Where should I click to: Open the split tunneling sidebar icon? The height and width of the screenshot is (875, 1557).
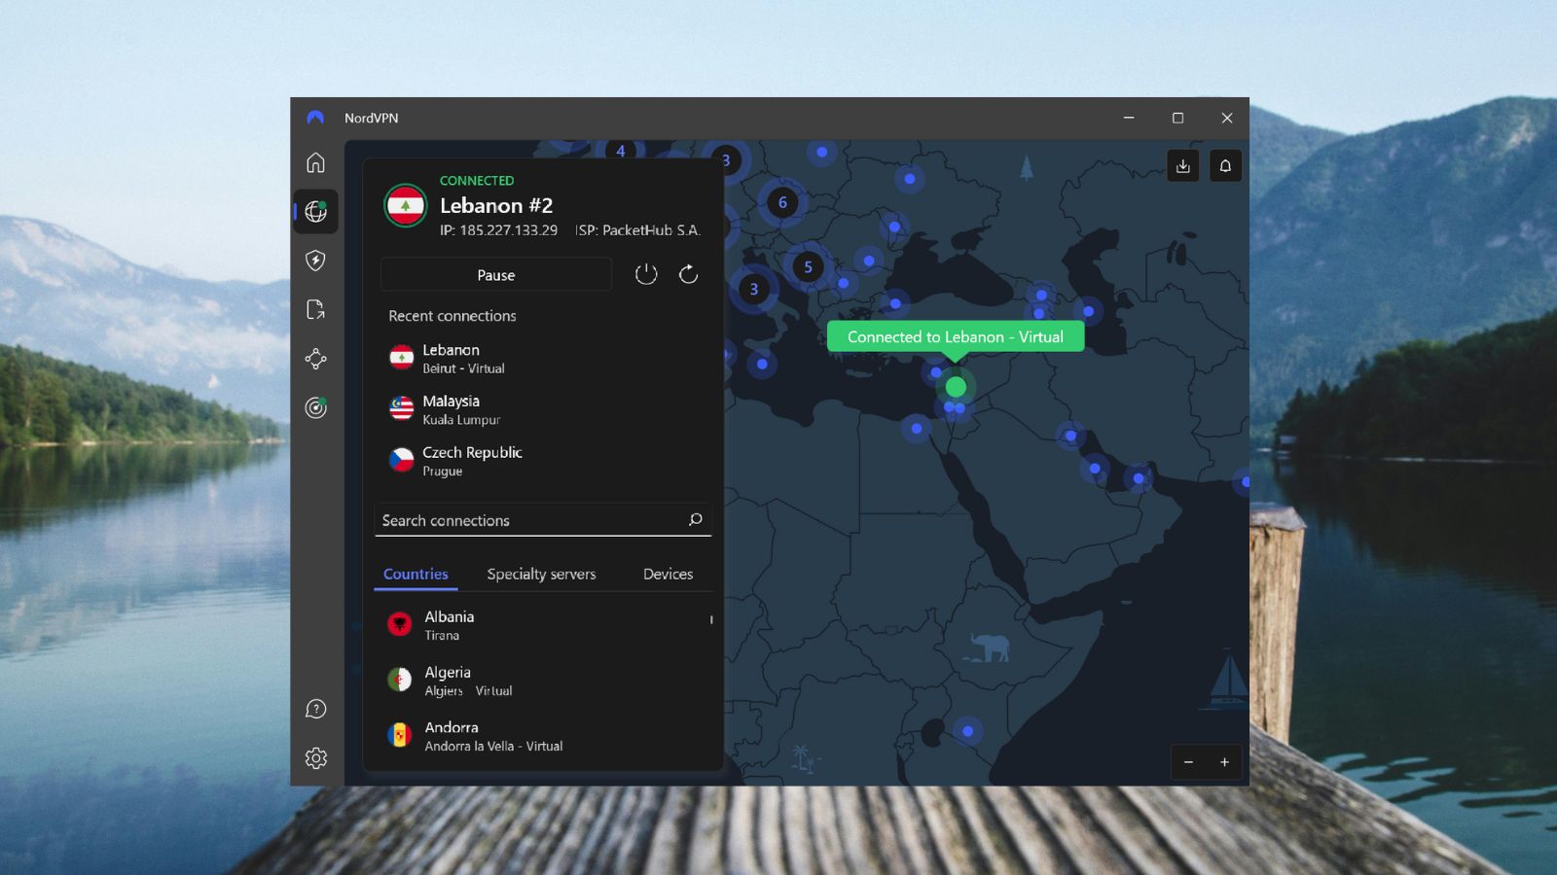coord(315,309)
